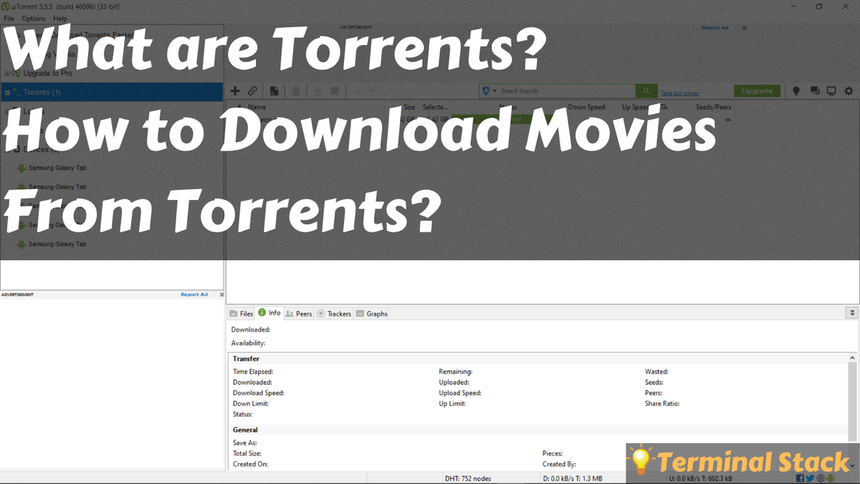Click Report Ad above the top banner
Screen dimensions: 860x484
tap(715, 27)
